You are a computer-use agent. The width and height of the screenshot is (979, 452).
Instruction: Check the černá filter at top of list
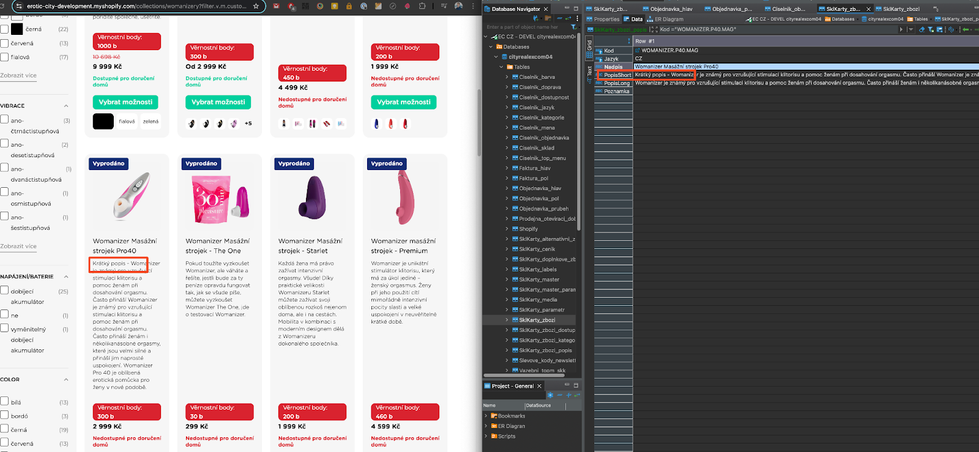click(4, 29)
